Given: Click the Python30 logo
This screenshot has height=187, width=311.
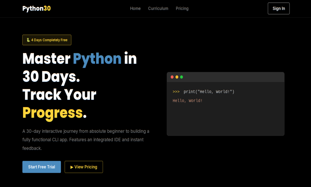Looking at the screenshot, I should [36, 8].
